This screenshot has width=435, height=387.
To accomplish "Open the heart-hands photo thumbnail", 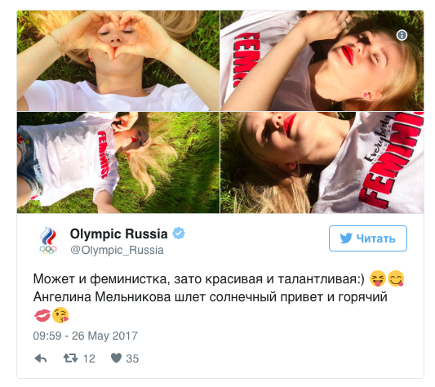I will pyautogui.click(x=118, y=60).
